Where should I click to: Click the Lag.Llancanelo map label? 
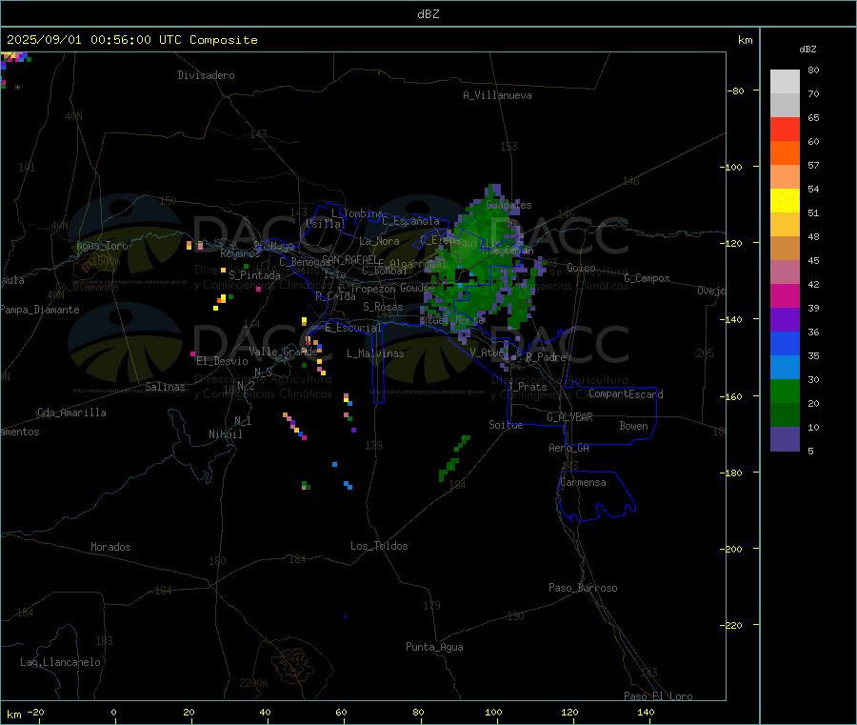click(x=60, y=662)
